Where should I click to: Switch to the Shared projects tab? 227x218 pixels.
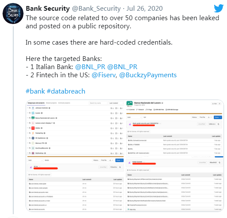[x=51, y=103]
